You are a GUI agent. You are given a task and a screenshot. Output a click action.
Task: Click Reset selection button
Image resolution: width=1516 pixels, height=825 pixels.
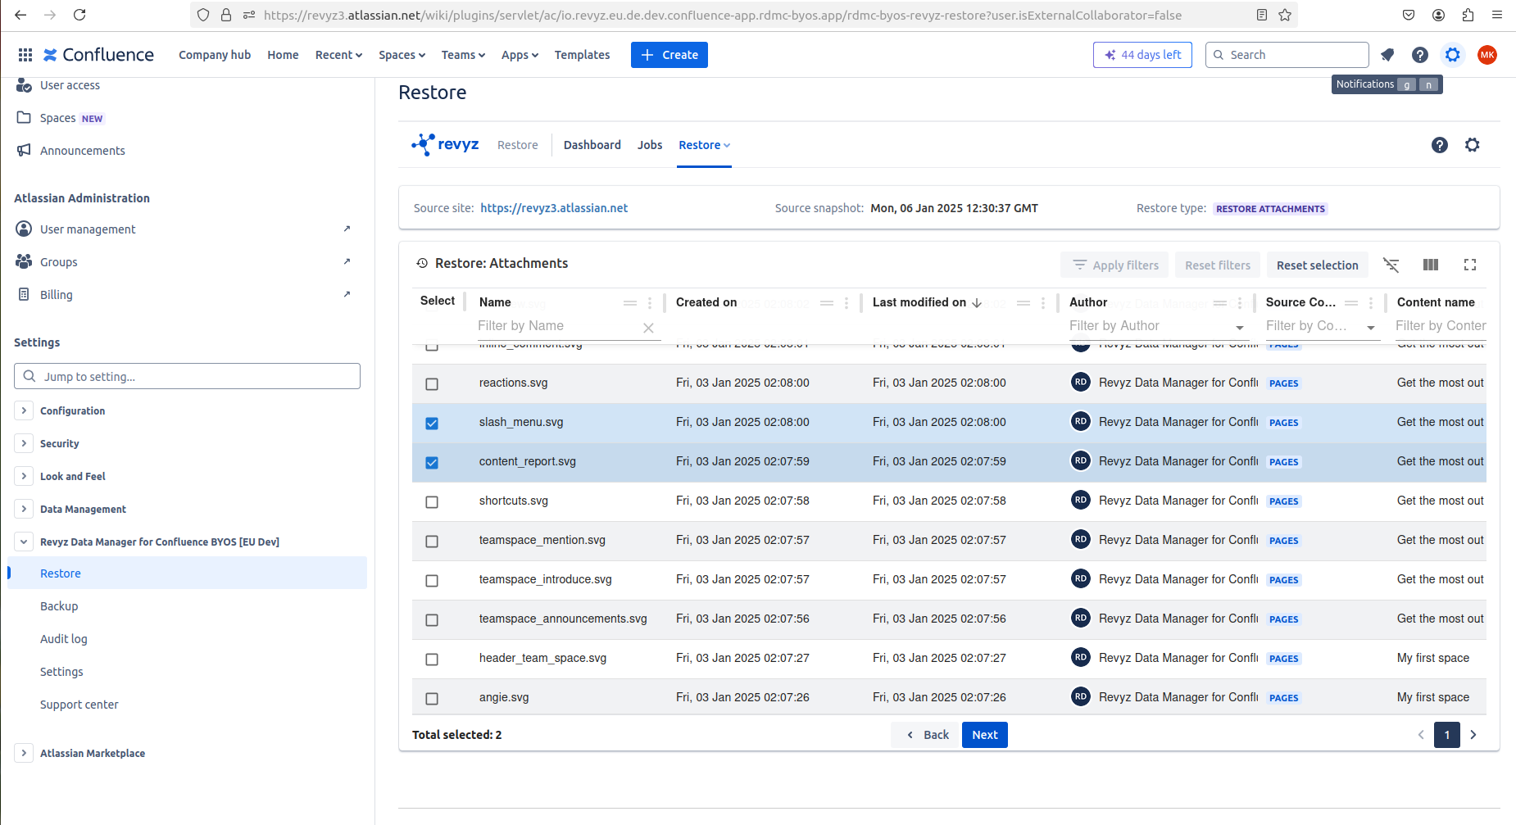[1318, 265]
